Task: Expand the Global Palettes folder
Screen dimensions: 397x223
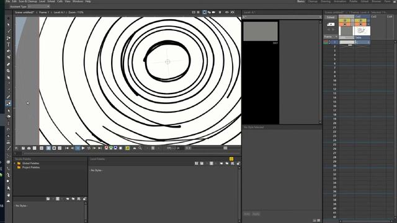Action: pyautogui.click(x=15, y=164)
